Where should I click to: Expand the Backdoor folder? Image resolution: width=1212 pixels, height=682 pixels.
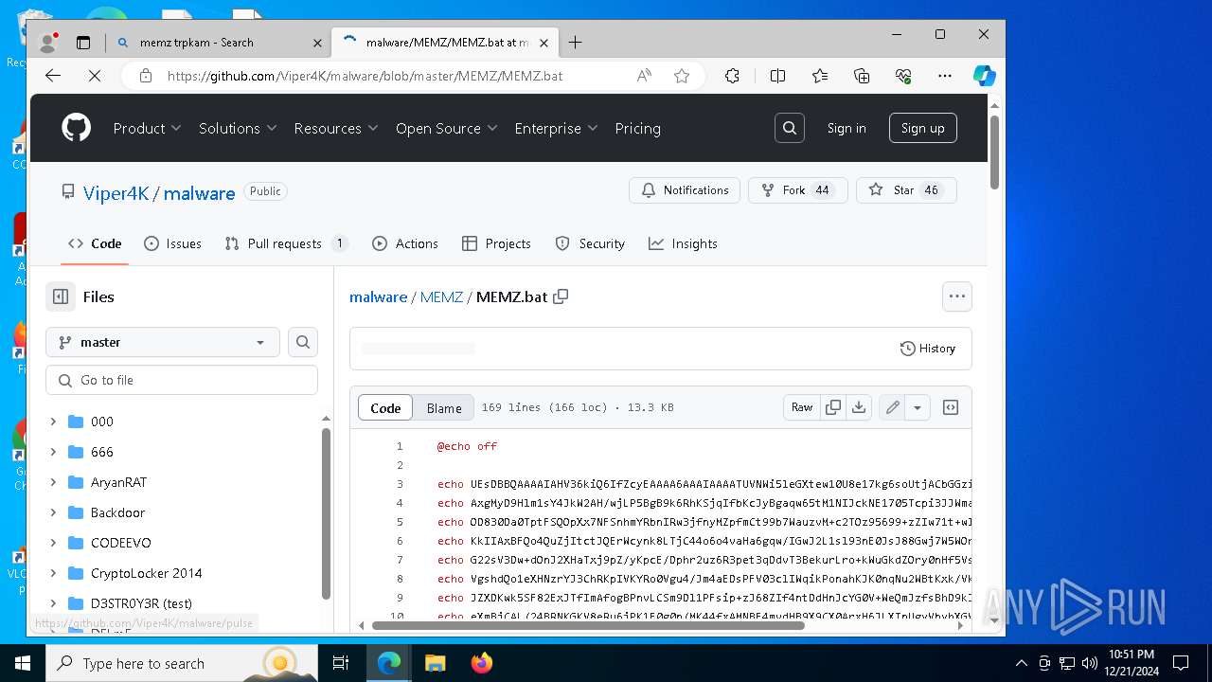click(x=54, y=512)
